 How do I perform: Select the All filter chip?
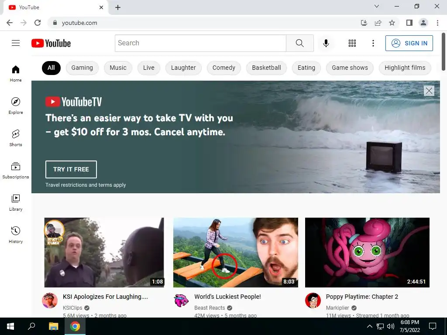(x=51, y=68)
